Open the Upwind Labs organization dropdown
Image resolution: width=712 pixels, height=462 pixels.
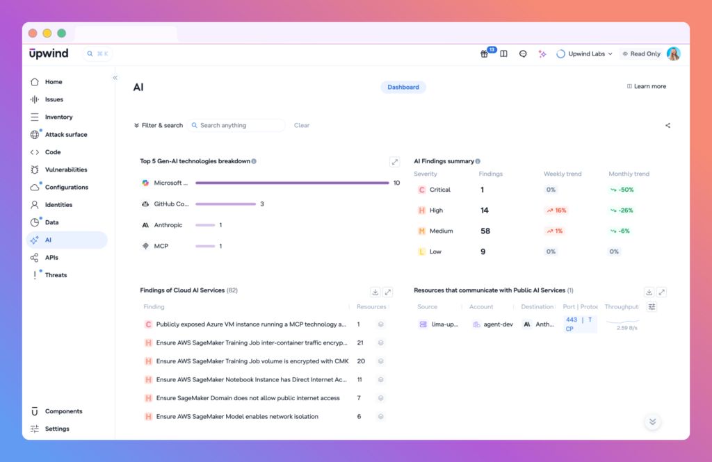(584, 53)
